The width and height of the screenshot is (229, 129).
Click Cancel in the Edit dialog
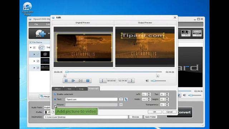(x=169, y=112)
